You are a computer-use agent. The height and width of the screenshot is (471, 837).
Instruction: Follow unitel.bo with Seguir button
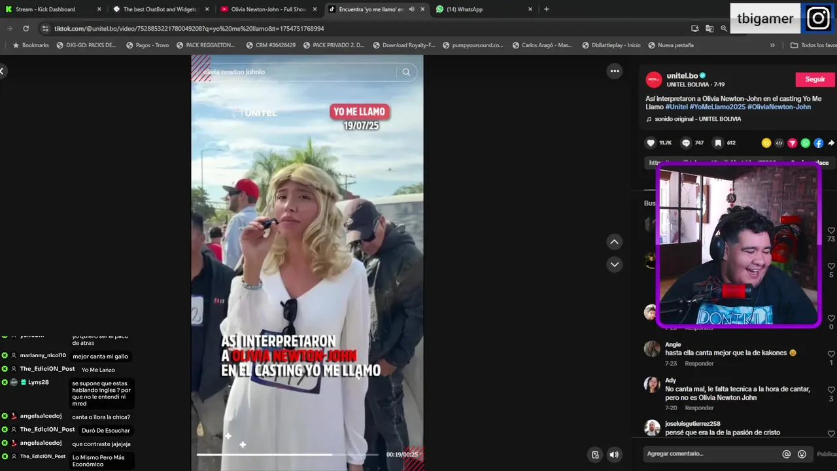(x=815, y=79)
